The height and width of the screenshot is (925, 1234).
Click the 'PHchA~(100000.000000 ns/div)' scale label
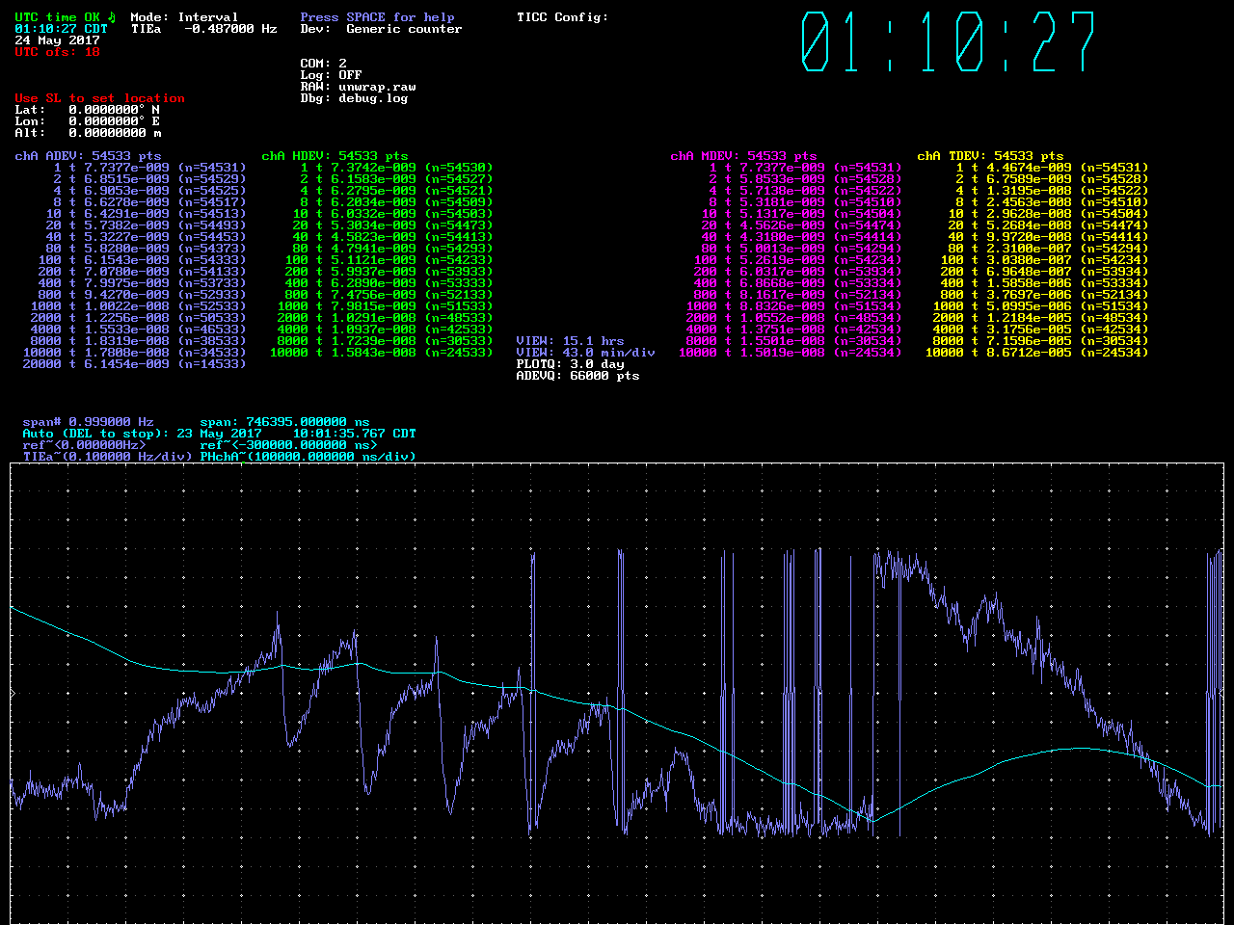click(x=308, y=457)
